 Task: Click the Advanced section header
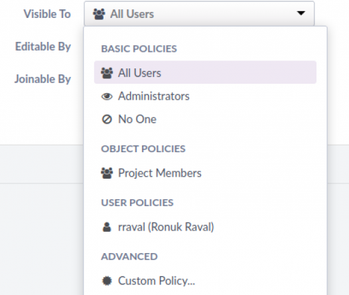coord(129,256)
